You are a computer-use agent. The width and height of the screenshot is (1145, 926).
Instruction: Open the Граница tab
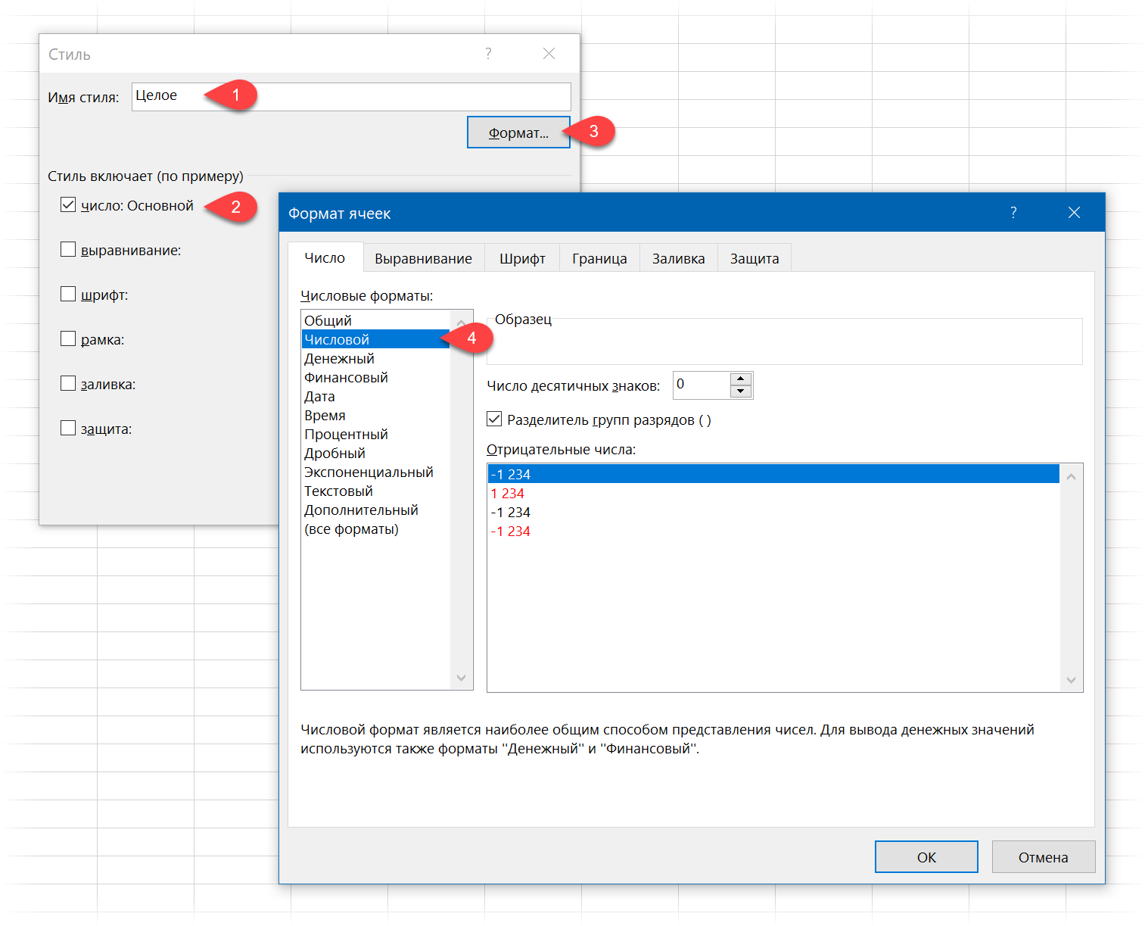click(599, 258)
